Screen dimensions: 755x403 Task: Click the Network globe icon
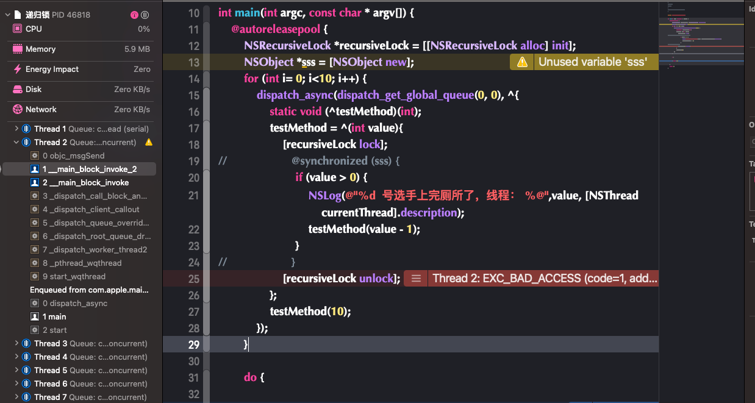[17, 109]
